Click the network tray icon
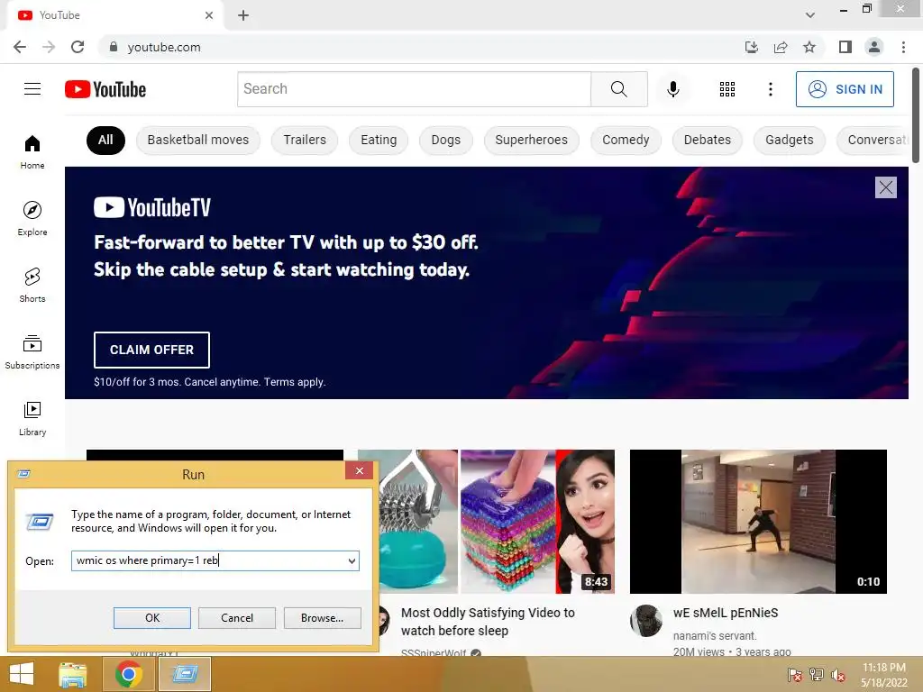Screen dimensions: 923x692 tap(817, 675)
